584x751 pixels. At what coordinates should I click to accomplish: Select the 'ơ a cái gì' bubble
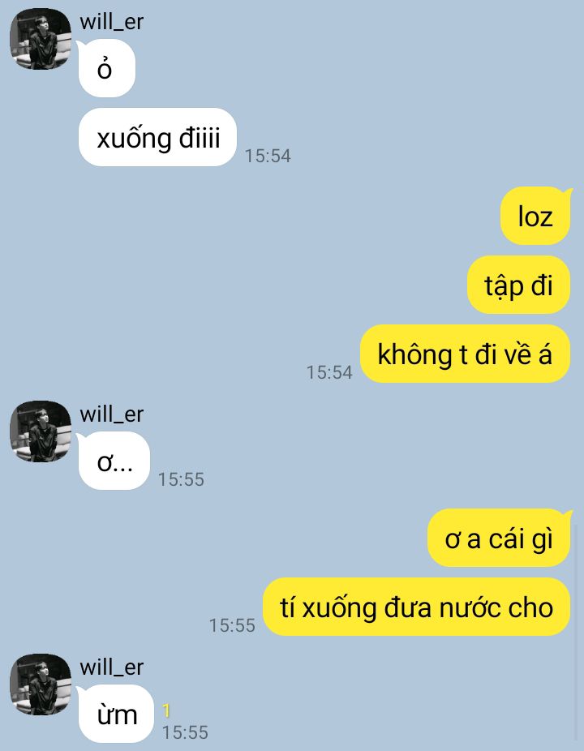coord(499,539)
